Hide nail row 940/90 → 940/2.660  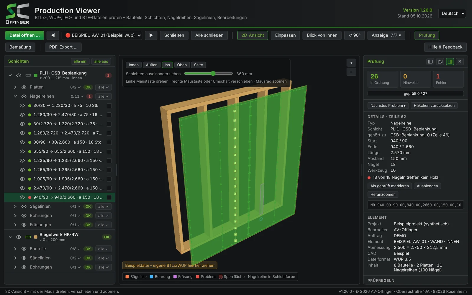click(22, 197)
